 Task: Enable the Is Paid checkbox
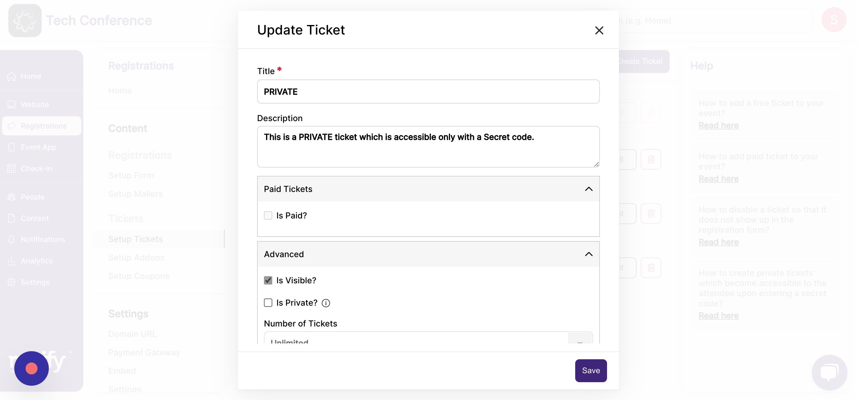point(268,216)
